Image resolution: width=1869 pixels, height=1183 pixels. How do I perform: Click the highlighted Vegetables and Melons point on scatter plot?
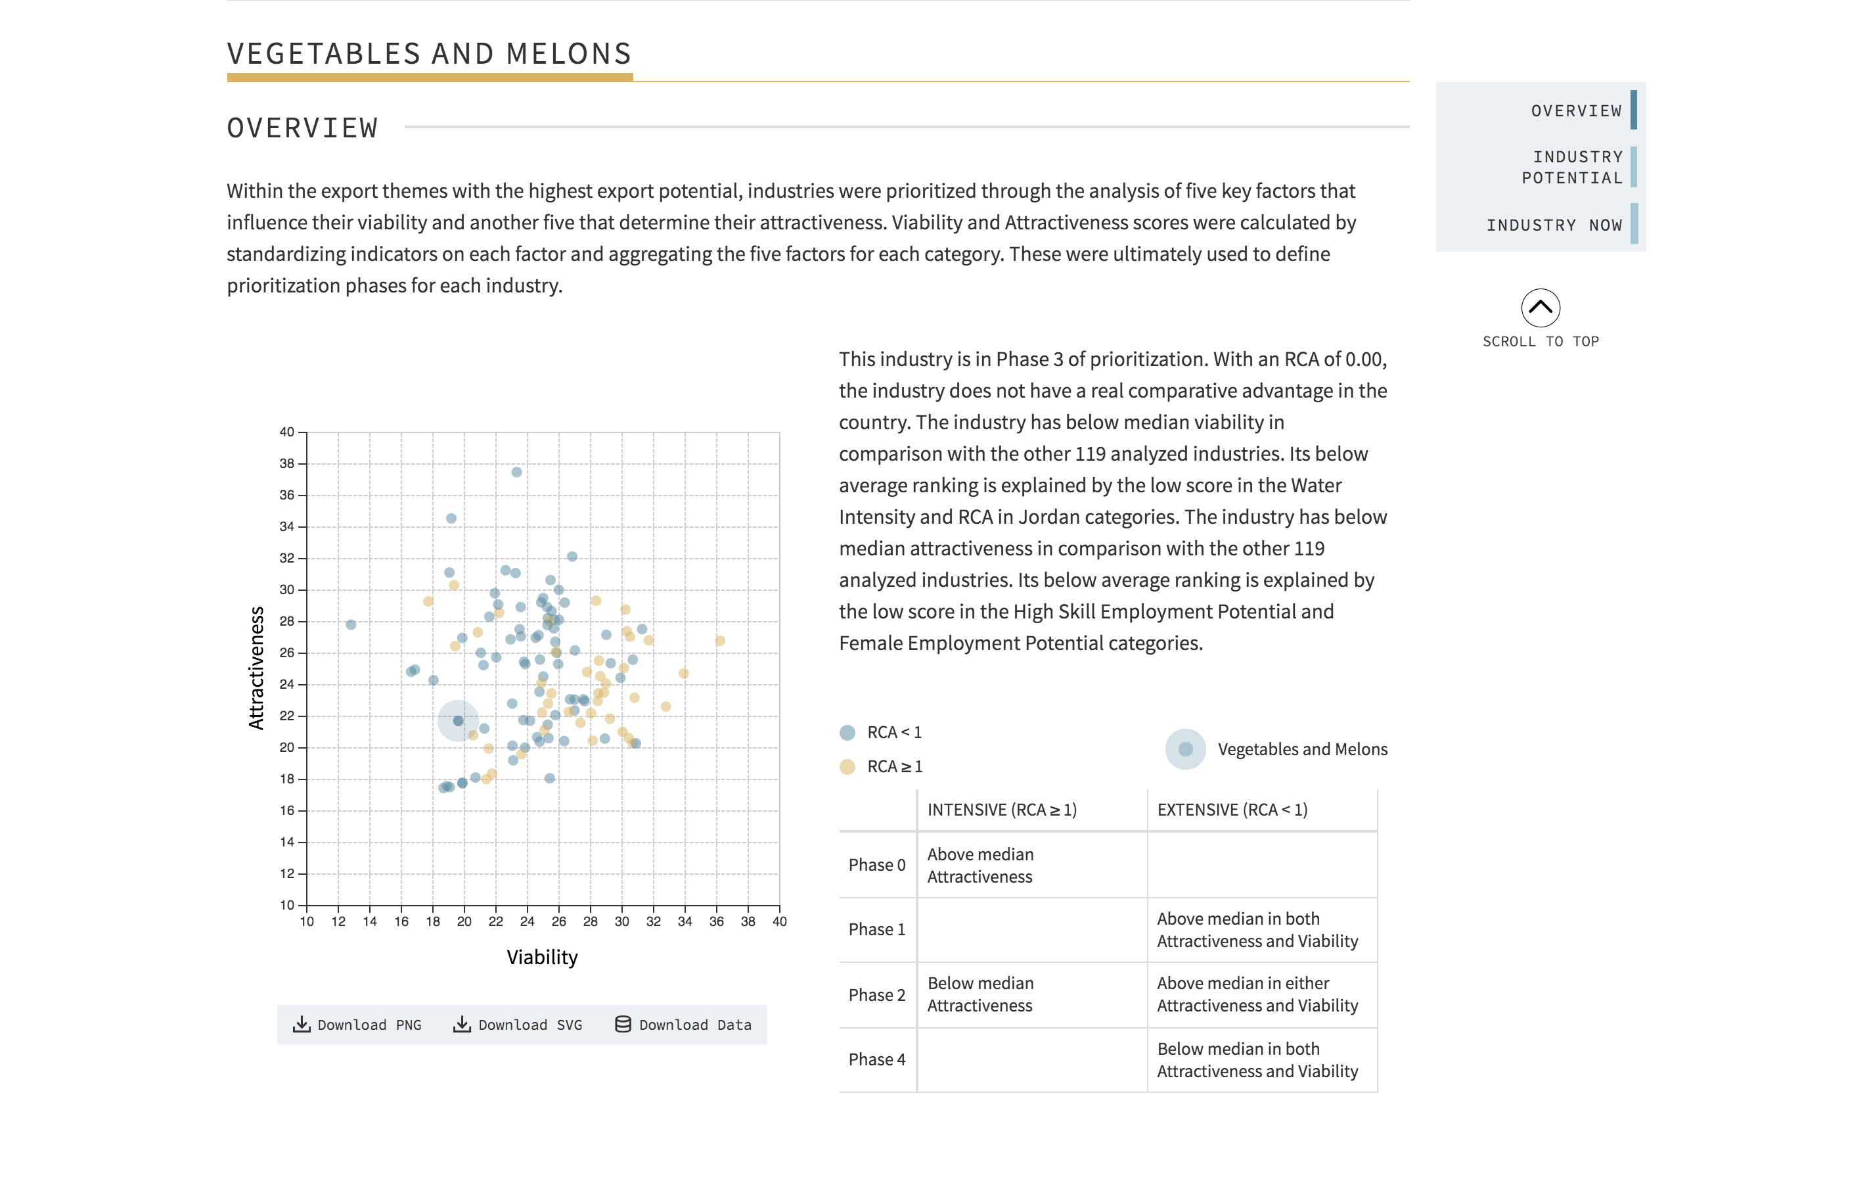[458, 720]
